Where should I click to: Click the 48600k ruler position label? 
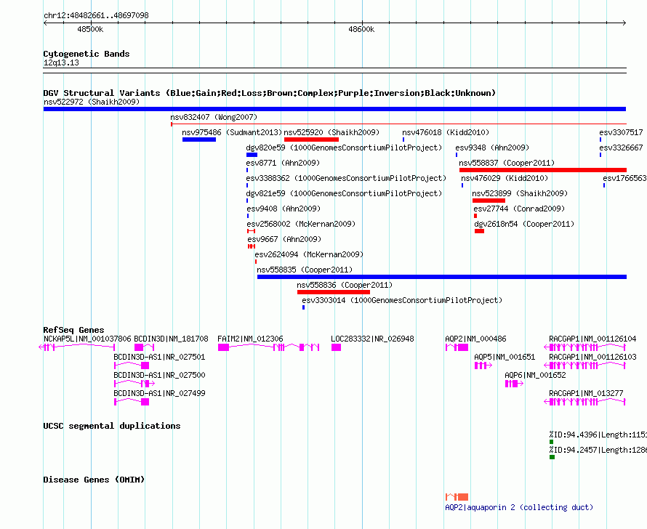point(361,29)
